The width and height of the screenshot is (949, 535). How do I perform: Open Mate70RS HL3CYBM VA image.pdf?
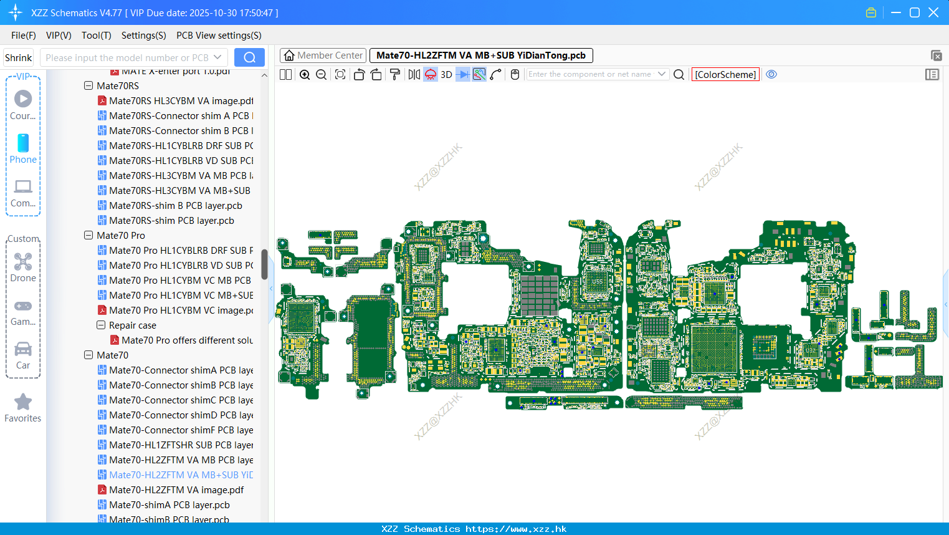point(176,101)
